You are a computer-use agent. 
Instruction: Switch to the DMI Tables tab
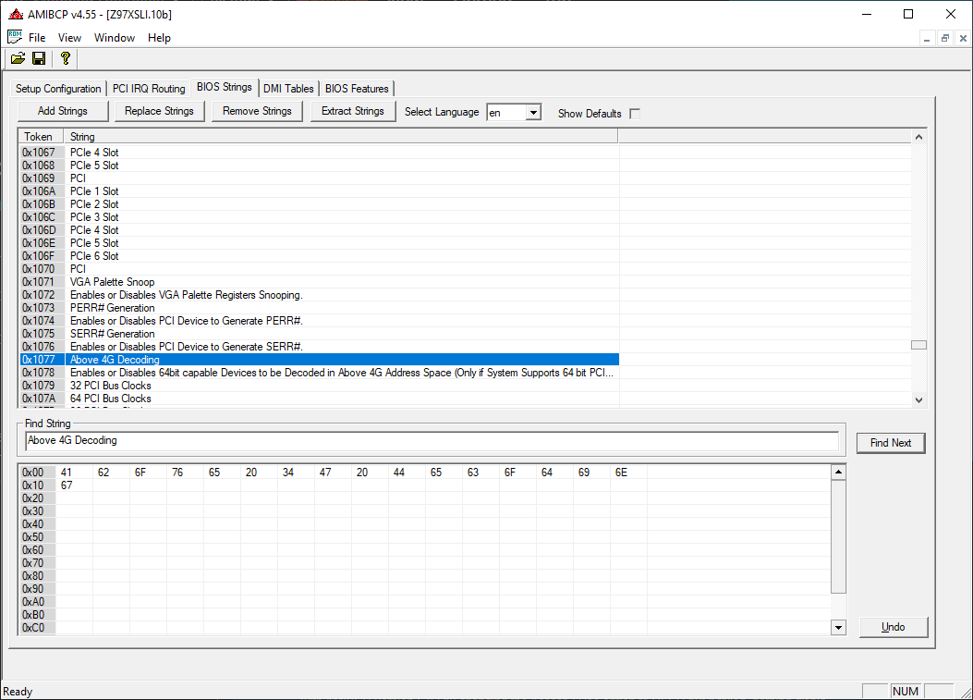(288, 89)
